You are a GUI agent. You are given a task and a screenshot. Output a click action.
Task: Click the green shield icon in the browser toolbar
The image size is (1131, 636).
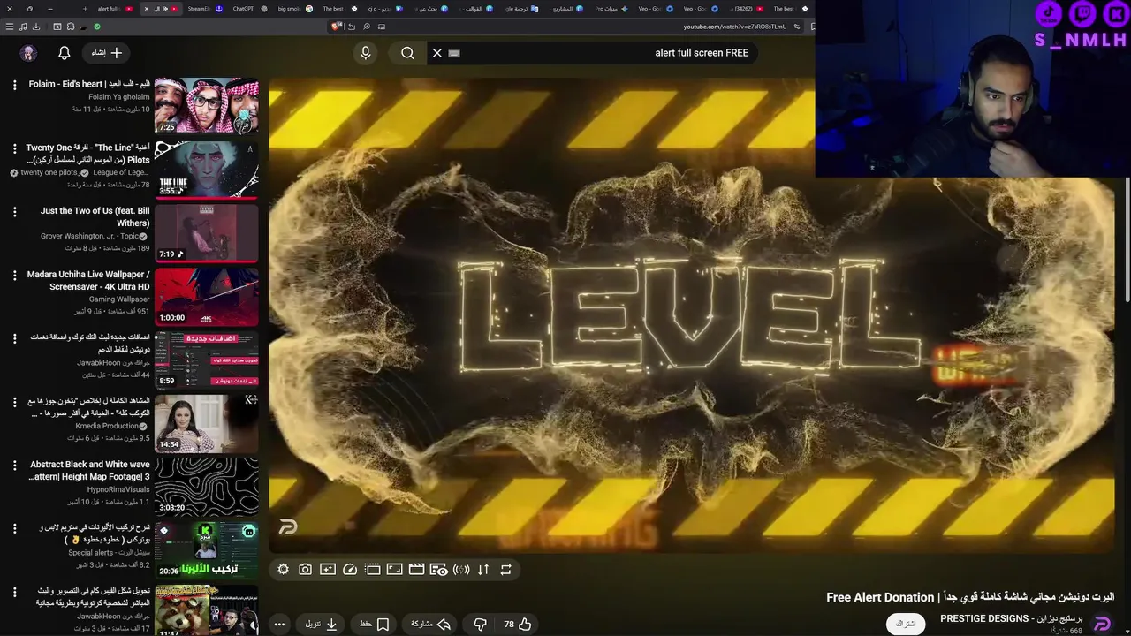pos(97,26)
